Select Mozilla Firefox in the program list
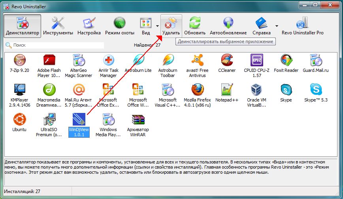This screenshot has width=343, height=199. [198, 95]
